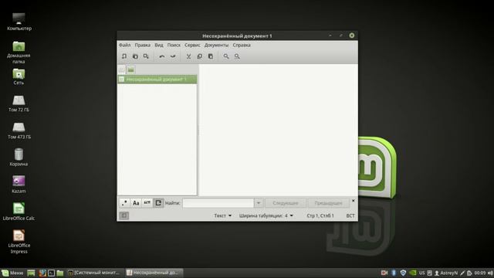Cut selection with the scissors icon
Image resolution: width=494 pixels, height=278 pixels.
[188, 56]
